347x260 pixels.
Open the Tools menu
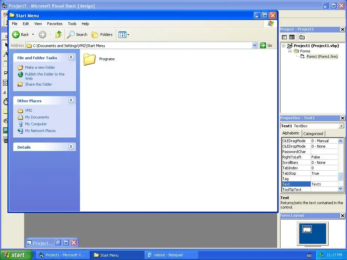point(72,24)
